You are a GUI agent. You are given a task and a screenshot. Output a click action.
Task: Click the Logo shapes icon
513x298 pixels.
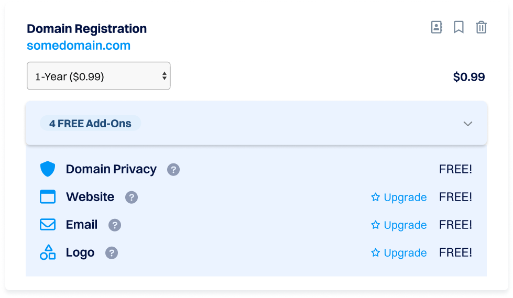(x=48, y=252)
